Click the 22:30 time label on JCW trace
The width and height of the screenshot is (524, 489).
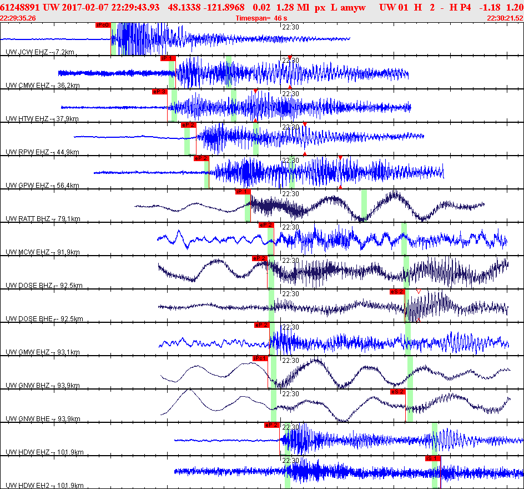(x=290, y=27)
